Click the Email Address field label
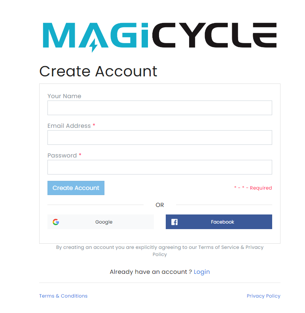The image size is (305, 313). pyautogui.click(x=69, y=126)
